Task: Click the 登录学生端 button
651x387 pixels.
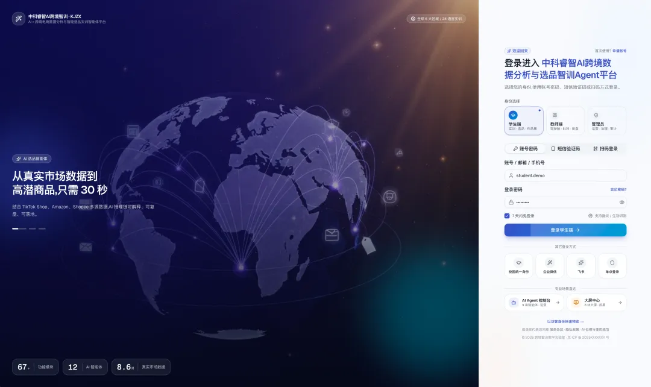Action: (x=565, y=230)
